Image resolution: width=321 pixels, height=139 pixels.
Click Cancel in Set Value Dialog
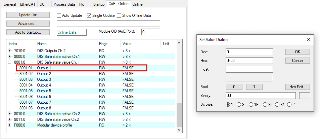coord(297,61)
